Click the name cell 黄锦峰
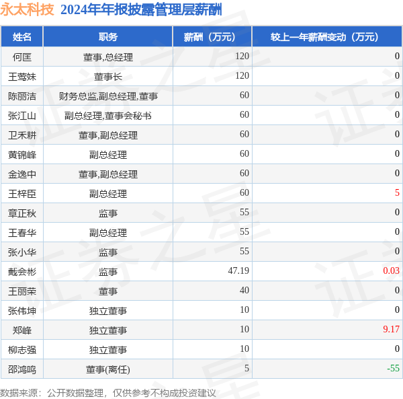403x399 pixels. [22, 155]
